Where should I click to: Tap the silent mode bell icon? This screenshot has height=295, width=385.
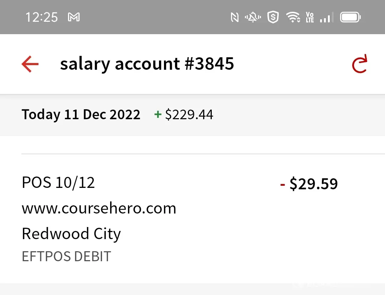(x=253, y=17)
